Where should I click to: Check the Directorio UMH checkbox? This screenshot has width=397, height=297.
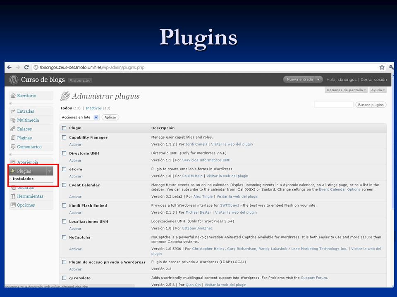pos(64,153)
